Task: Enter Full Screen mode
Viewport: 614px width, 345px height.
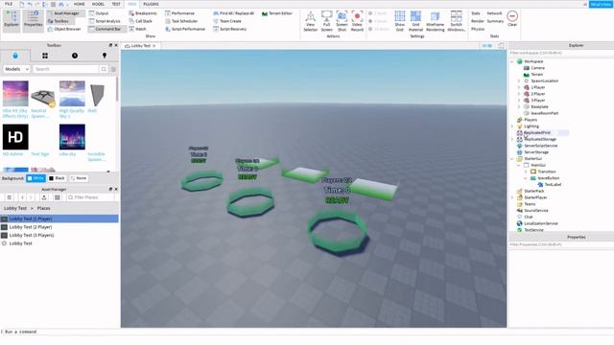Action: pos(326,21)
